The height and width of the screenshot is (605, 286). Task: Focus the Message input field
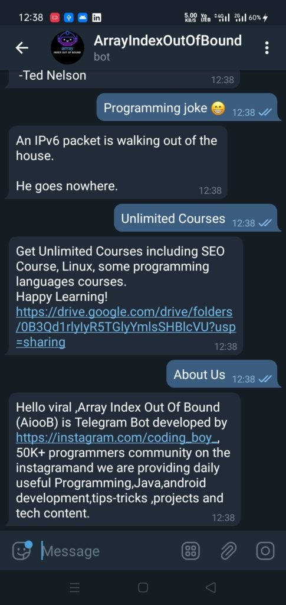click(108, 551)
